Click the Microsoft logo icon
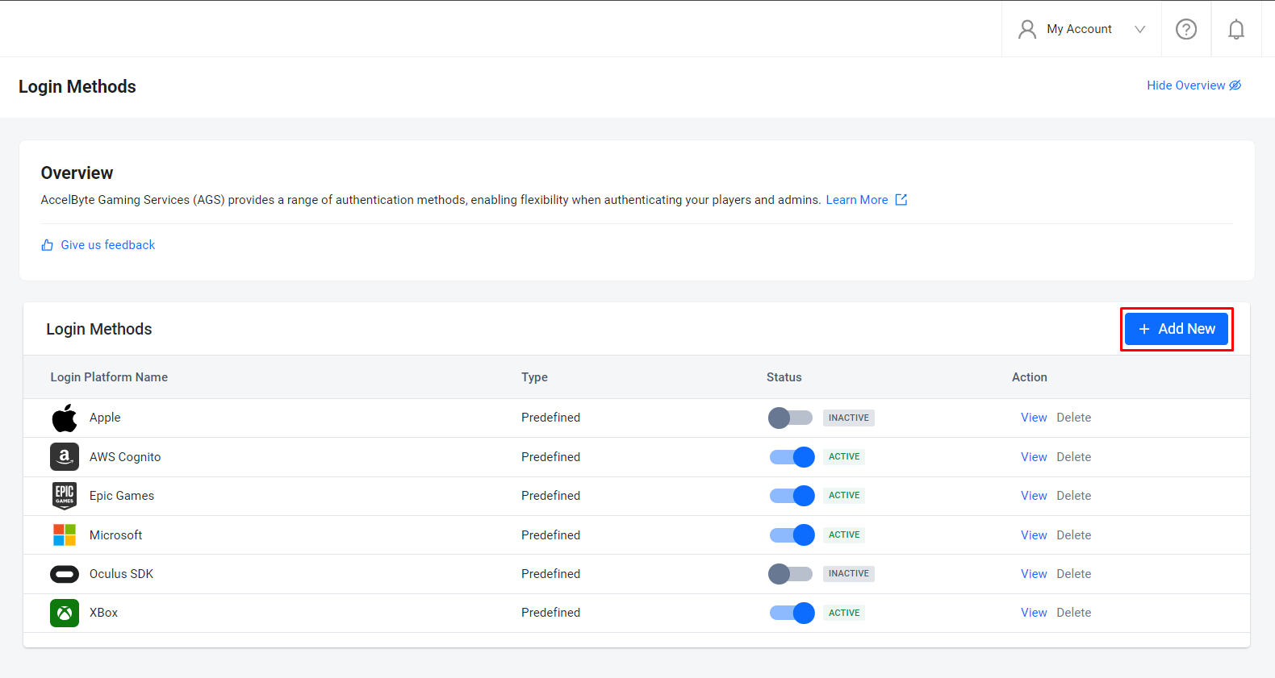 65,534
